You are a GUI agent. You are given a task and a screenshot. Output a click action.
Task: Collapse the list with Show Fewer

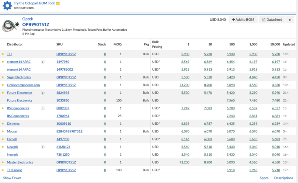[x=12, y=178]
